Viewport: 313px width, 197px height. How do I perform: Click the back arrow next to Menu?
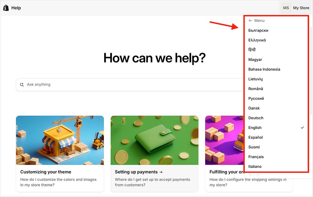(250, 20)
